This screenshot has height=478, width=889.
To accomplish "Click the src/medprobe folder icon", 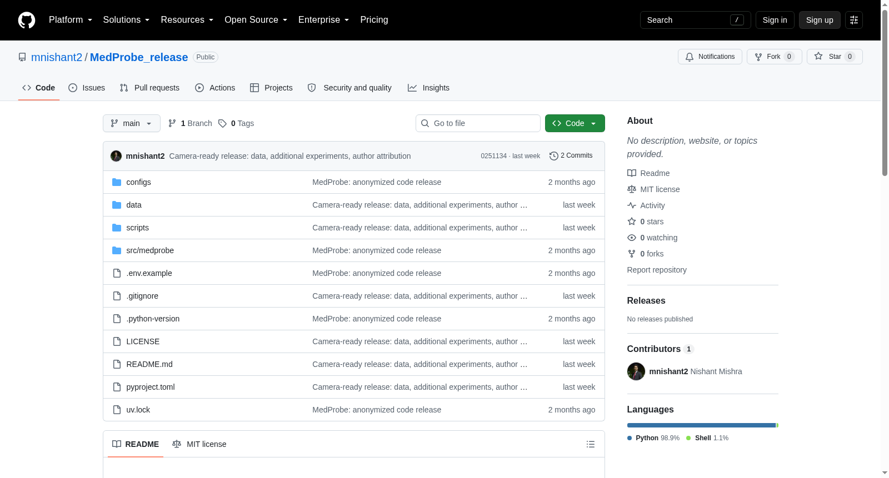I will 117,250.
